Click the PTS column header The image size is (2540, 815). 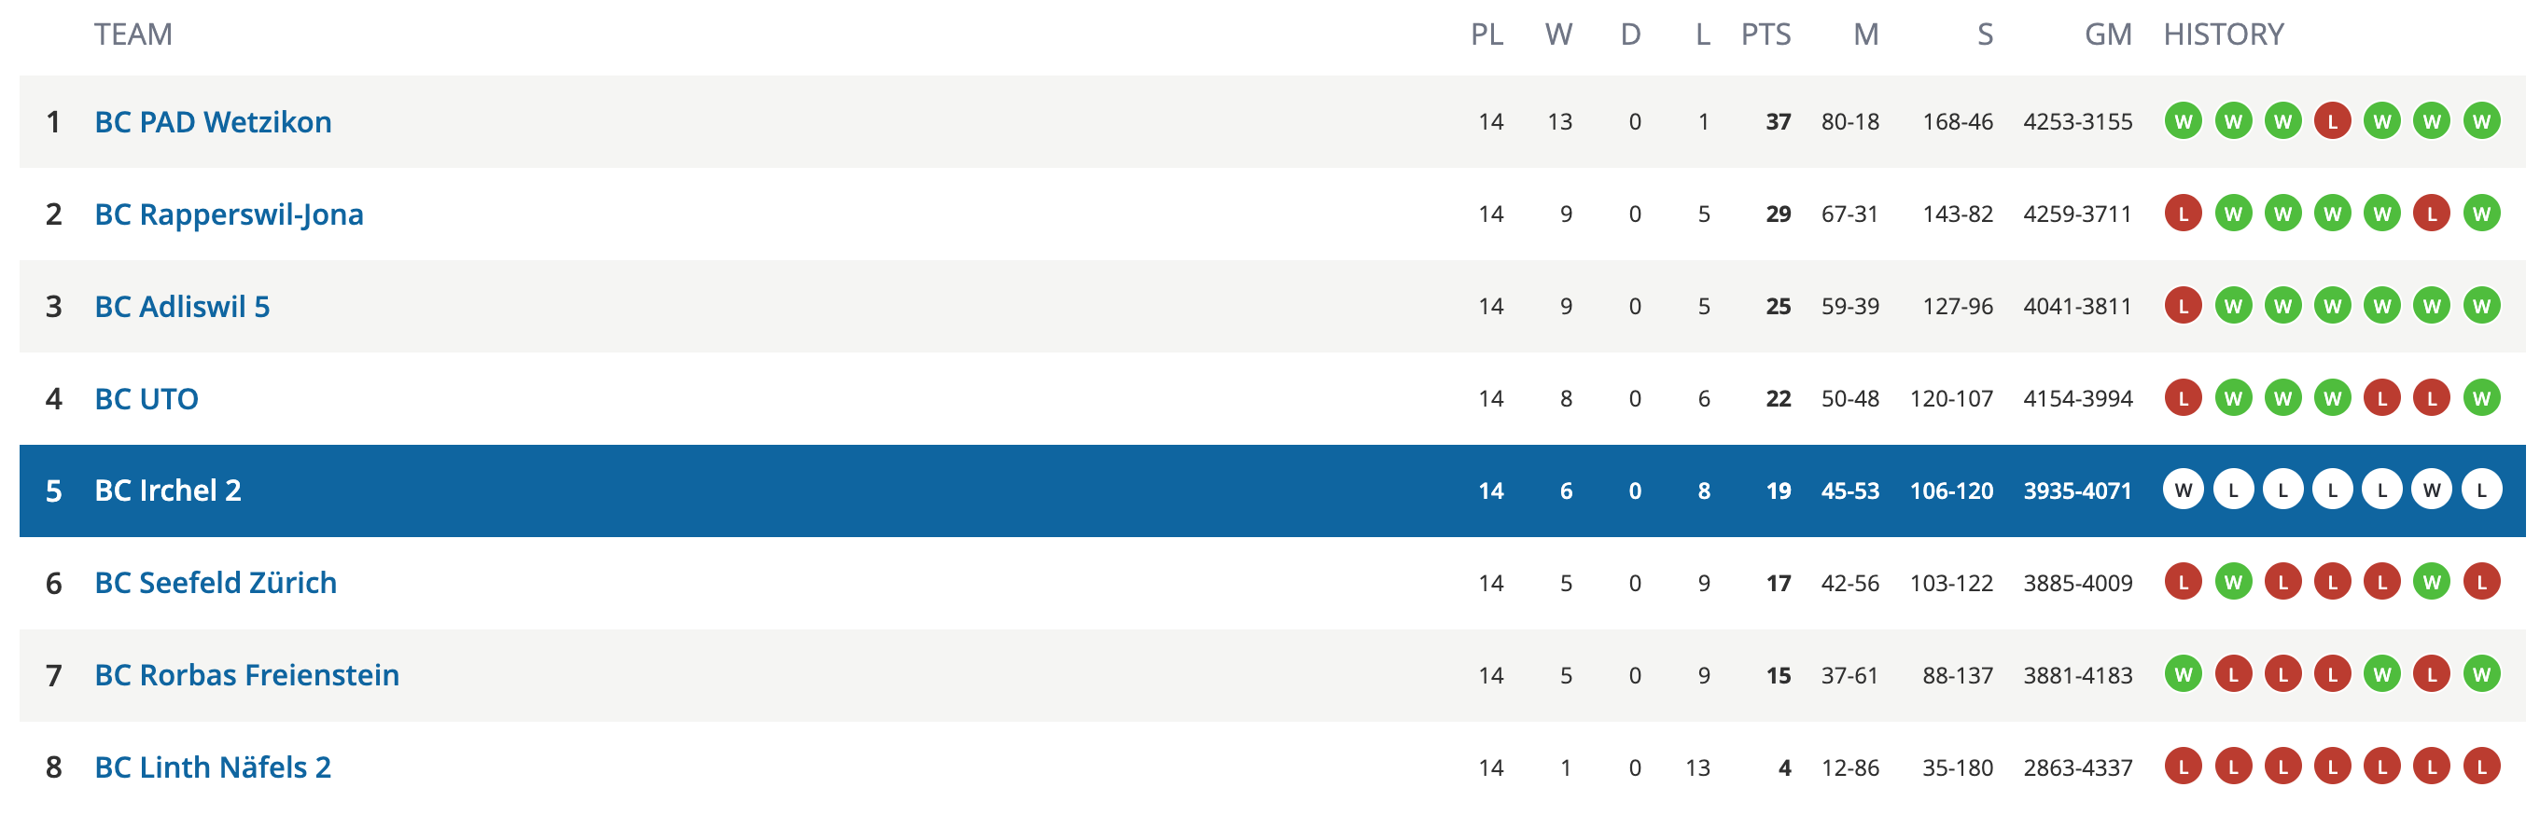(x=1765, y=35)
